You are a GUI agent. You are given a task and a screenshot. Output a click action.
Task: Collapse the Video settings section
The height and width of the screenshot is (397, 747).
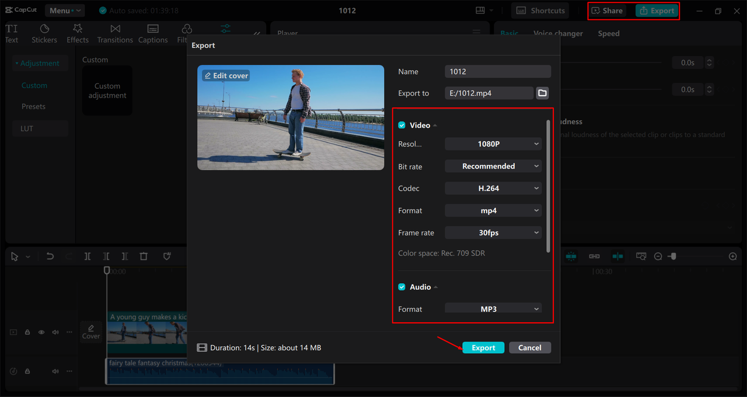click(x=435, y=126)
